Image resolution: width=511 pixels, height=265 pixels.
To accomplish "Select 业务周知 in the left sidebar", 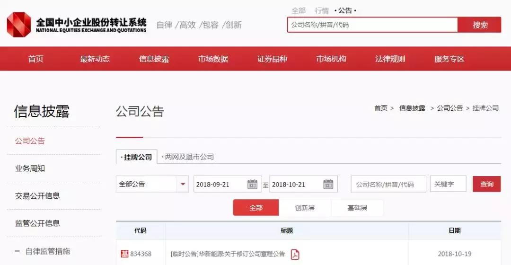I will click(30, 168).
